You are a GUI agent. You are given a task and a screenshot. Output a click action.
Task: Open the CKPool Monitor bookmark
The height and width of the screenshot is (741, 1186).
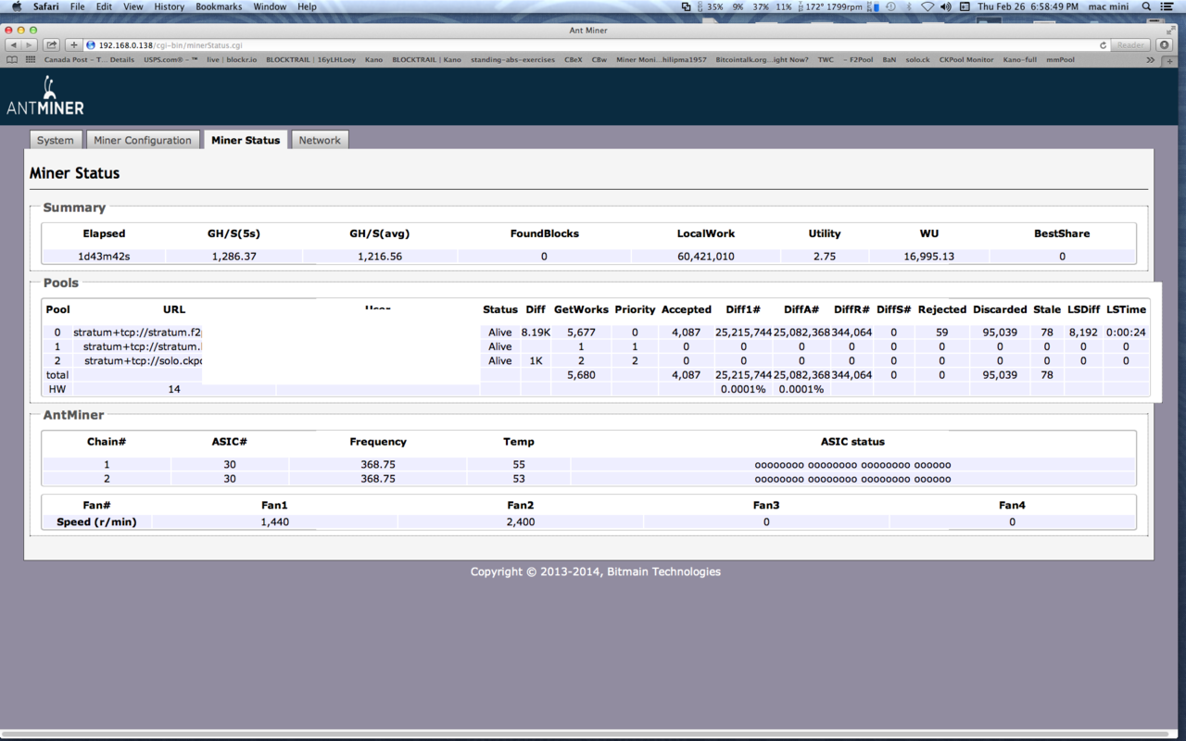966,59
